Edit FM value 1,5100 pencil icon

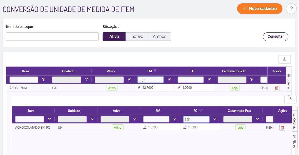tap(145, 127)
